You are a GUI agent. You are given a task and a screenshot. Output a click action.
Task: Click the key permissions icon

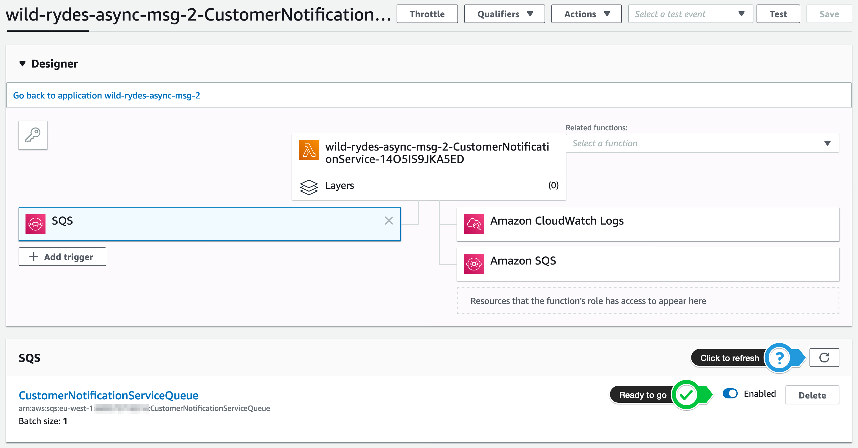(x=33, y=135)
